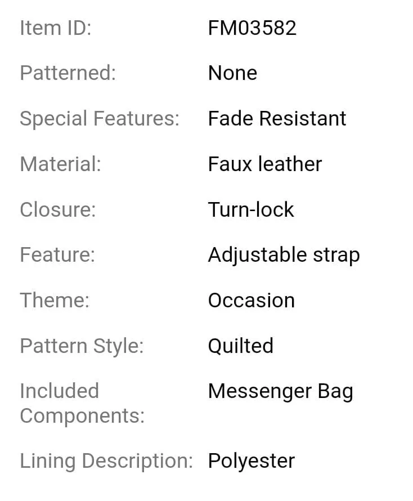Select the Faux leather material text
Screen dimensions: 413x501
[265, 164]
